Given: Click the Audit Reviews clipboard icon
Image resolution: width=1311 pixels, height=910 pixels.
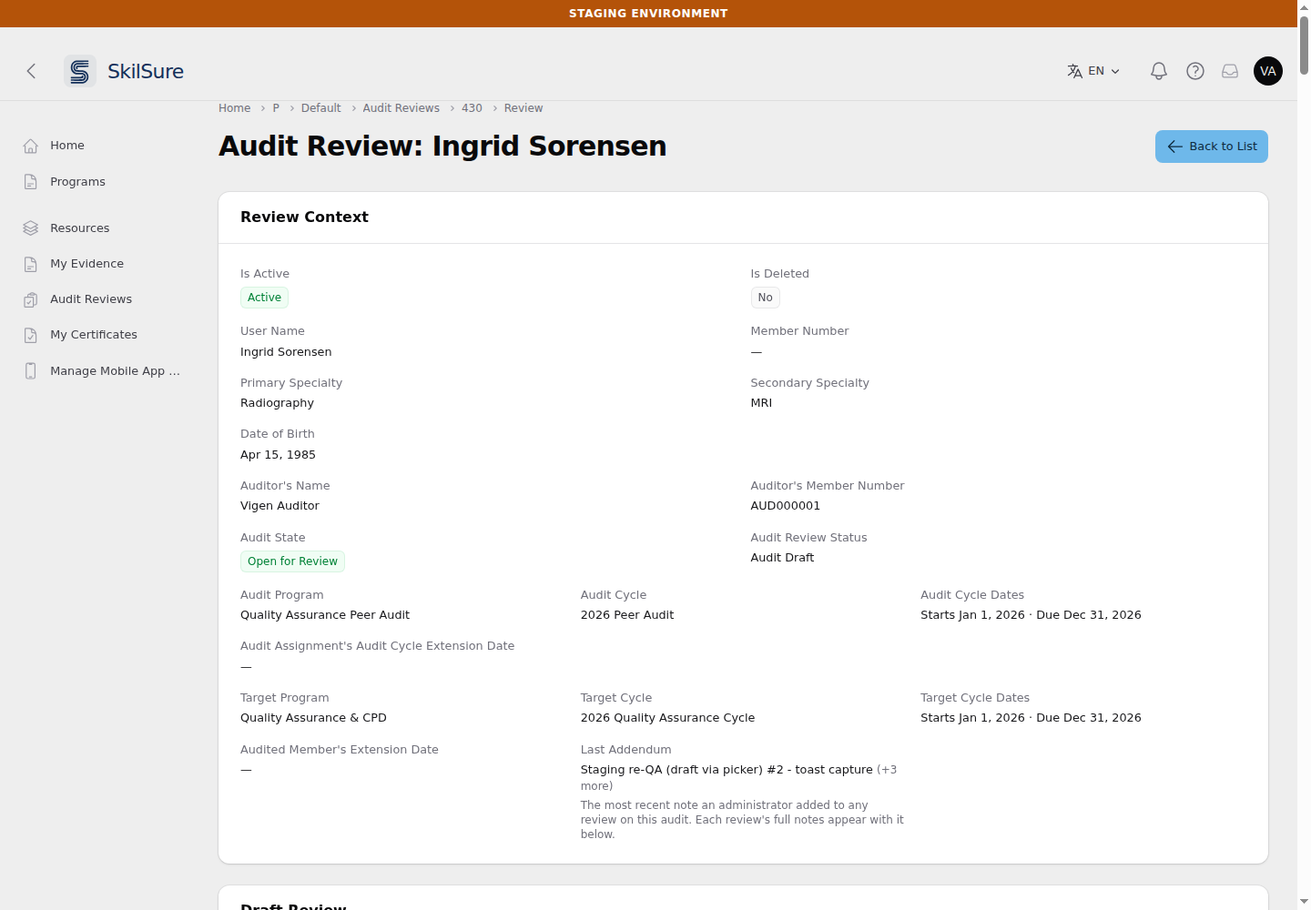Looking at the screenshot, I should coord(31,299).
